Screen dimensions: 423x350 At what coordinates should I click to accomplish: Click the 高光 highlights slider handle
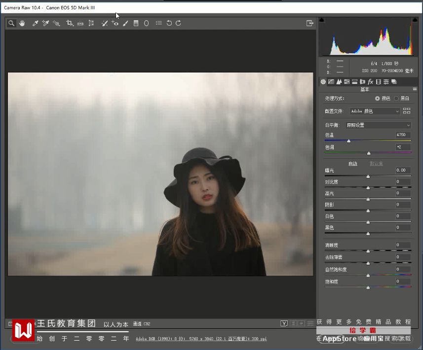pyautogui.click(x=368, y=199)
